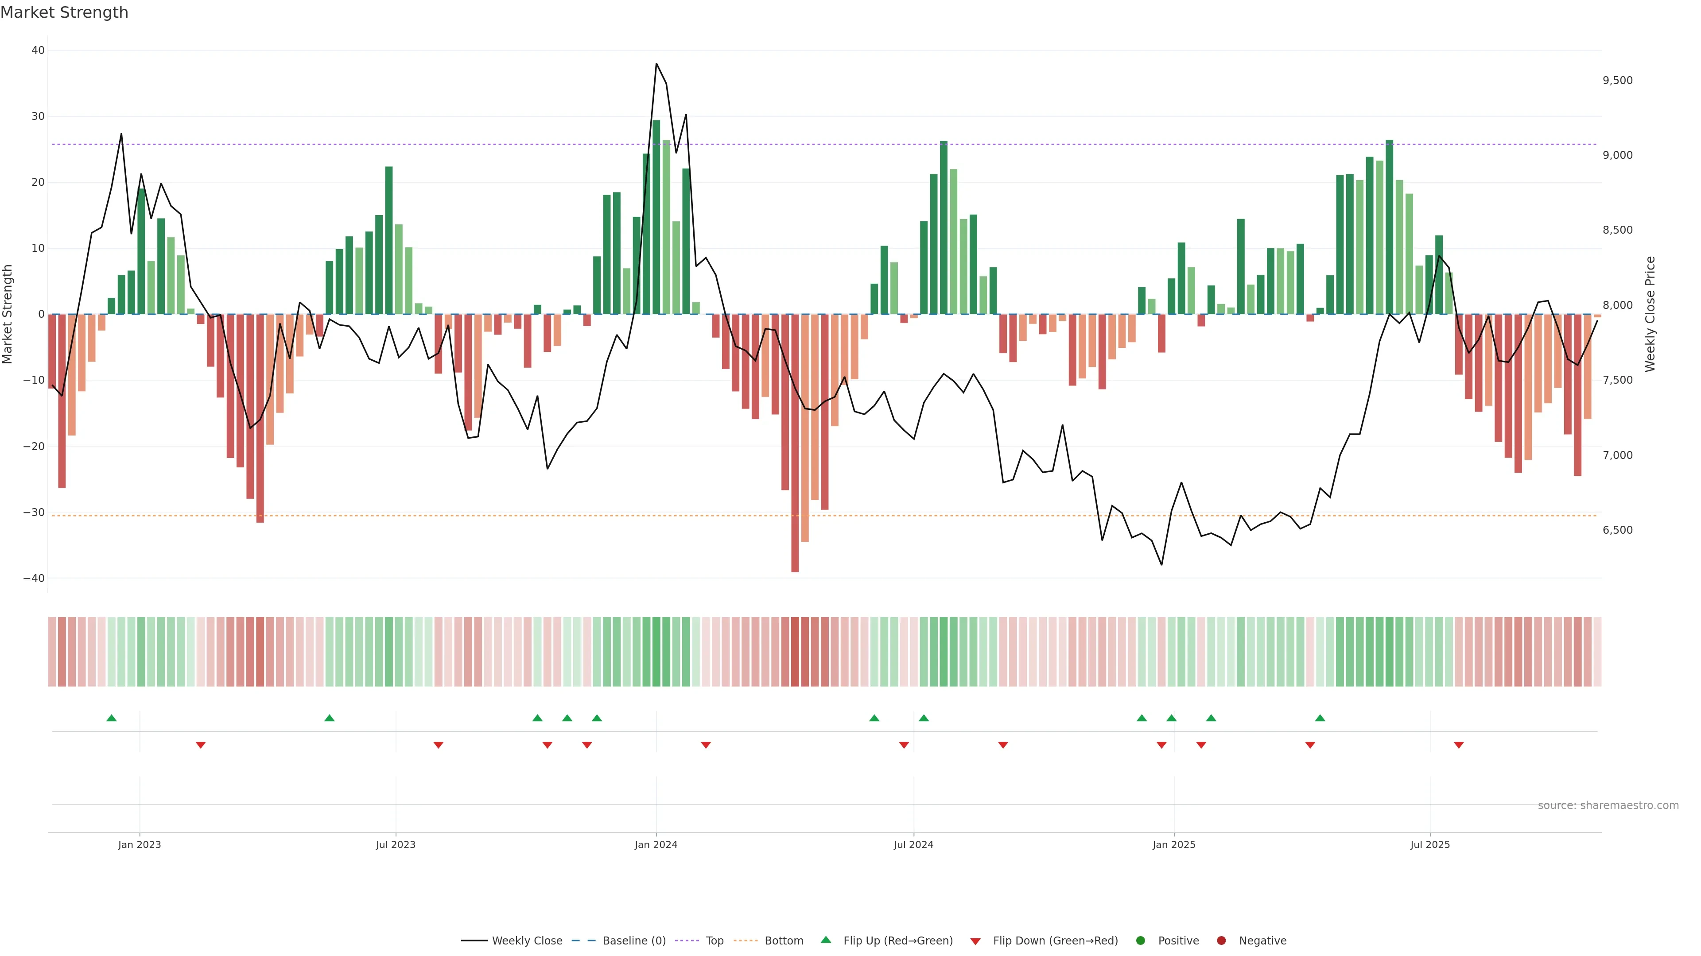Click the source: sharemaestro.com text

coord(1608,806)
